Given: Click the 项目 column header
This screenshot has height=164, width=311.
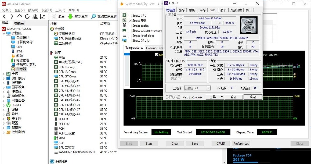Looking at the screenshot, I should click(54, 23).
